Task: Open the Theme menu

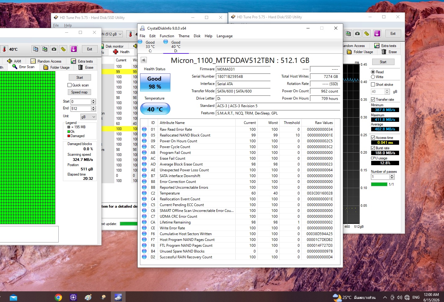Action: 184,36
